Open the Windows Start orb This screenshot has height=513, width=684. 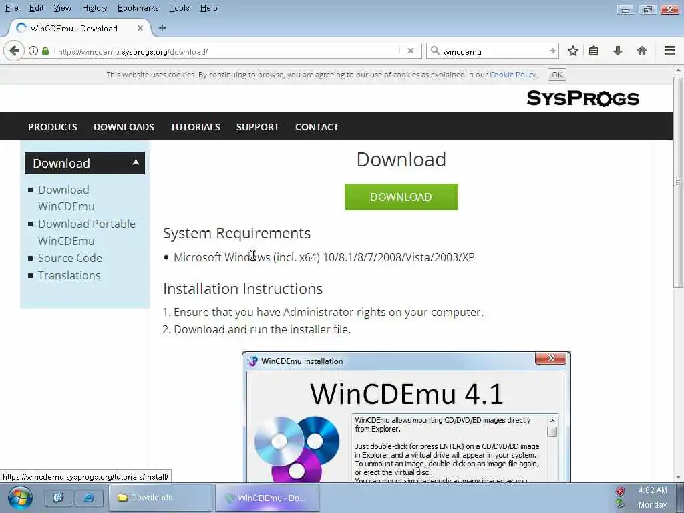coord(19,498)
